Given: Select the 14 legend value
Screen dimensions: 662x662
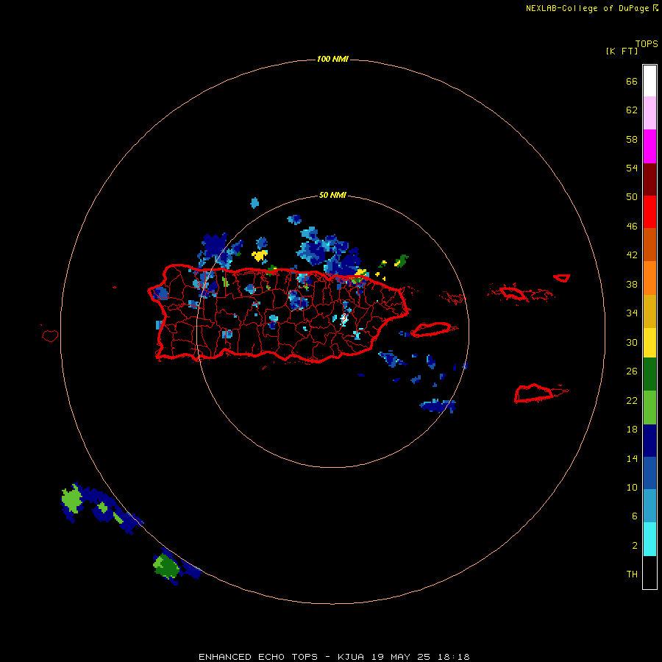Looking at the screenshot, I should 632,458.
